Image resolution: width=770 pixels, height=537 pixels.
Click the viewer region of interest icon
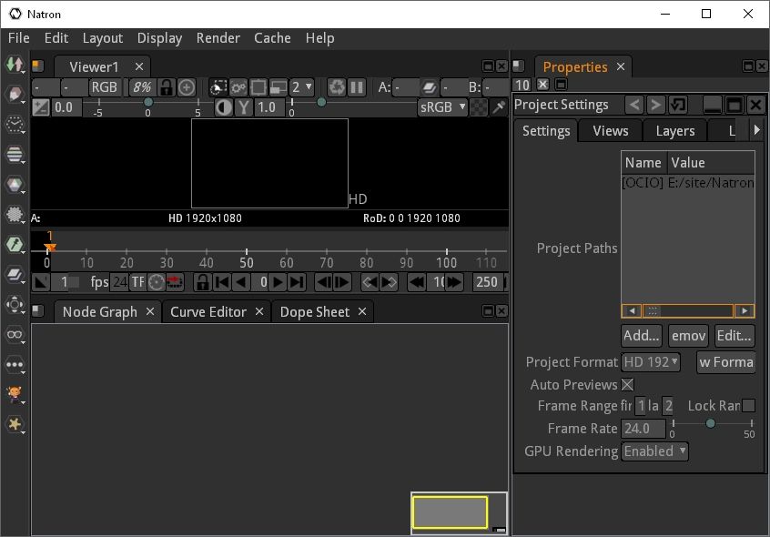[218, 87]
